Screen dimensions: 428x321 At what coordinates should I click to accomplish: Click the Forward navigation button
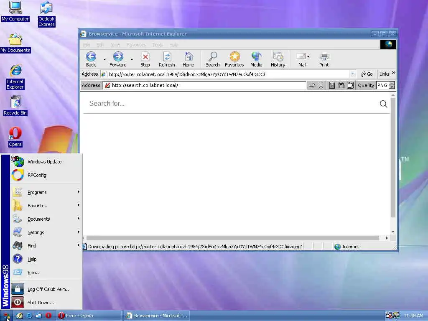[x=118, y=59]
